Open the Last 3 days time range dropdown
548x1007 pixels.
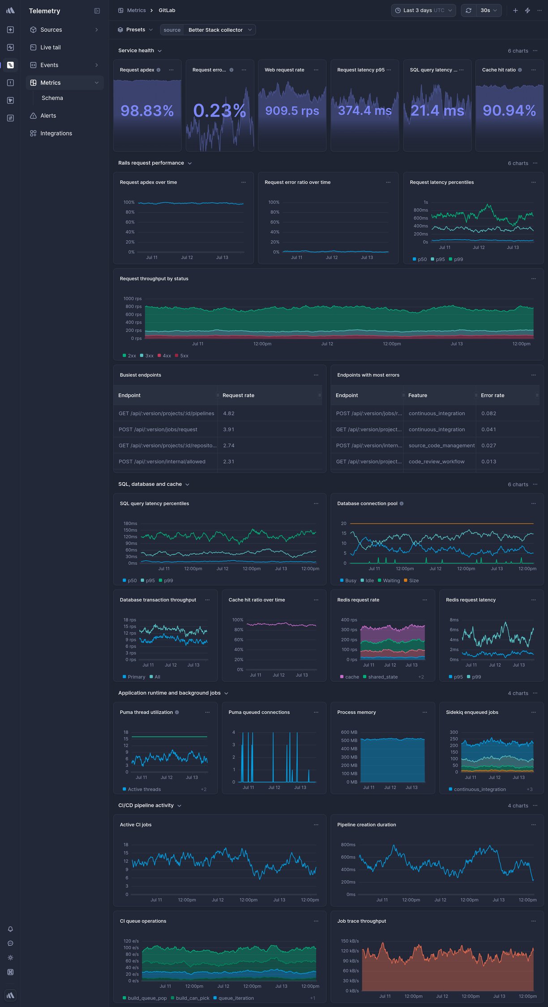point(424,10)
